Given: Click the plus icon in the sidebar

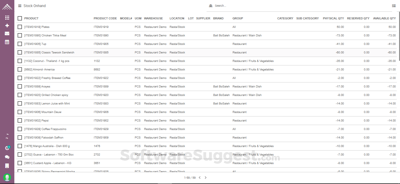Looking at the screenshot, I should (7, 26).
